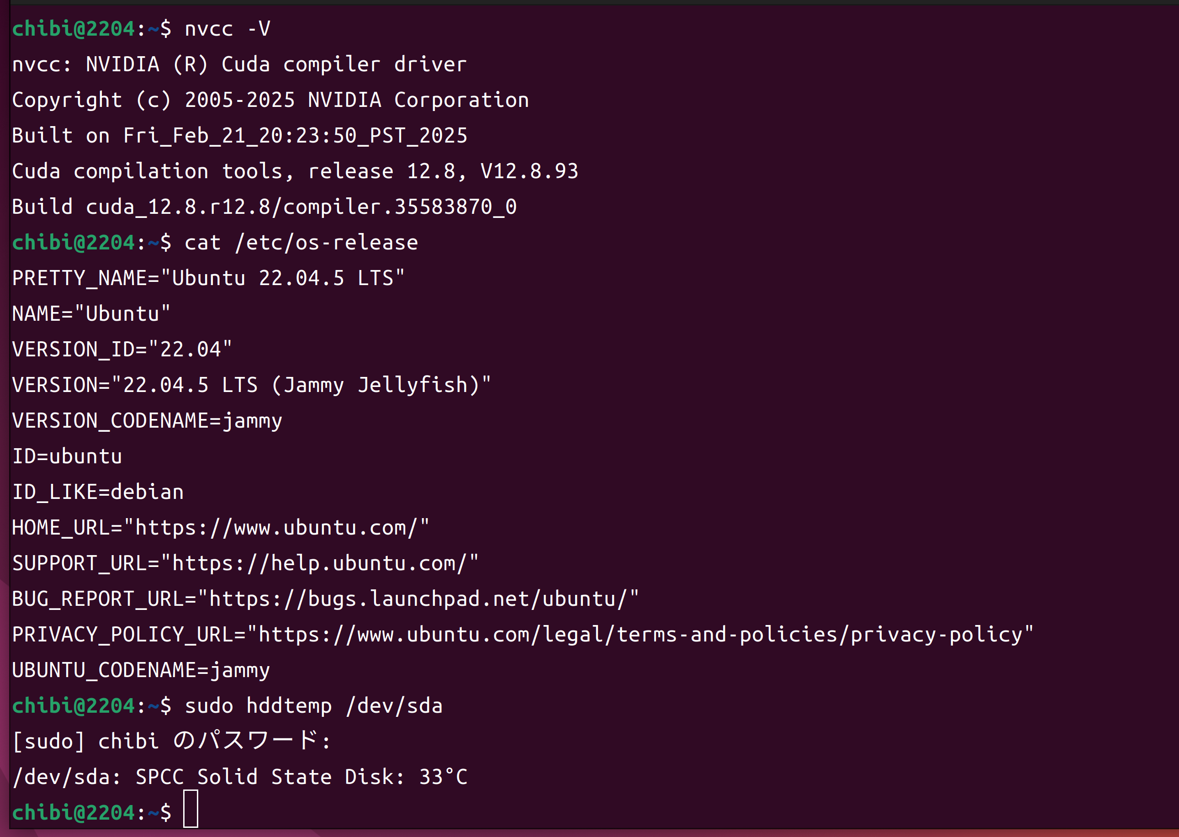Screen dimensions: 1179x837
Task: Click the "cat /etc/os-release" command
Action: pos(301,243)
